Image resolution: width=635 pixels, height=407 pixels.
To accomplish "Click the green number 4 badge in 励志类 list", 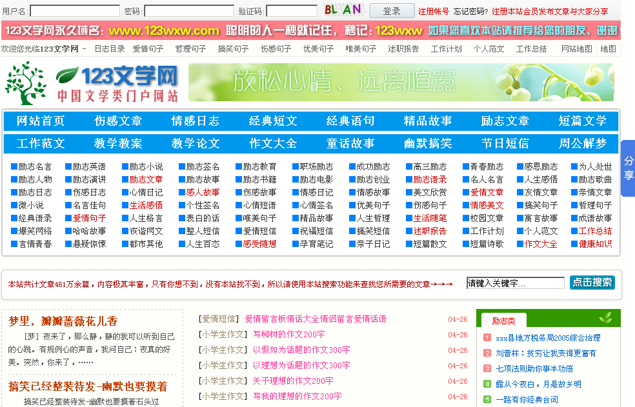I will (486, 382).
